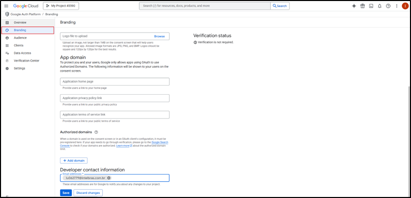The width and height of the screenshot is (411, 198).
Task: Click the App domain heading
Action: (73, 57)
